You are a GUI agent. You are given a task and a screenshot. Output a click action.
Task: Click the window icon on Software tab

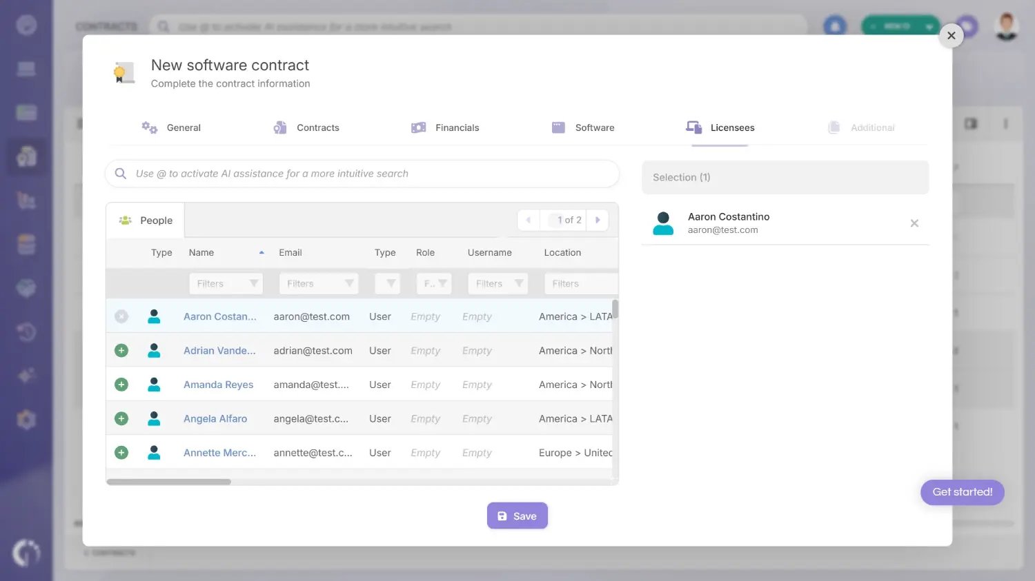click(558, 128)
